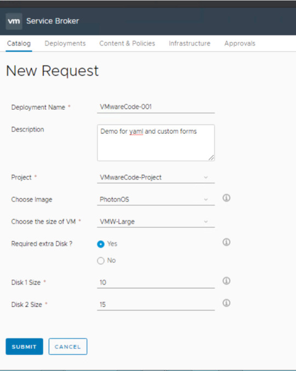
Task: Click inside the Description text area
Action: pyautogui.click(x=156, y=143)
